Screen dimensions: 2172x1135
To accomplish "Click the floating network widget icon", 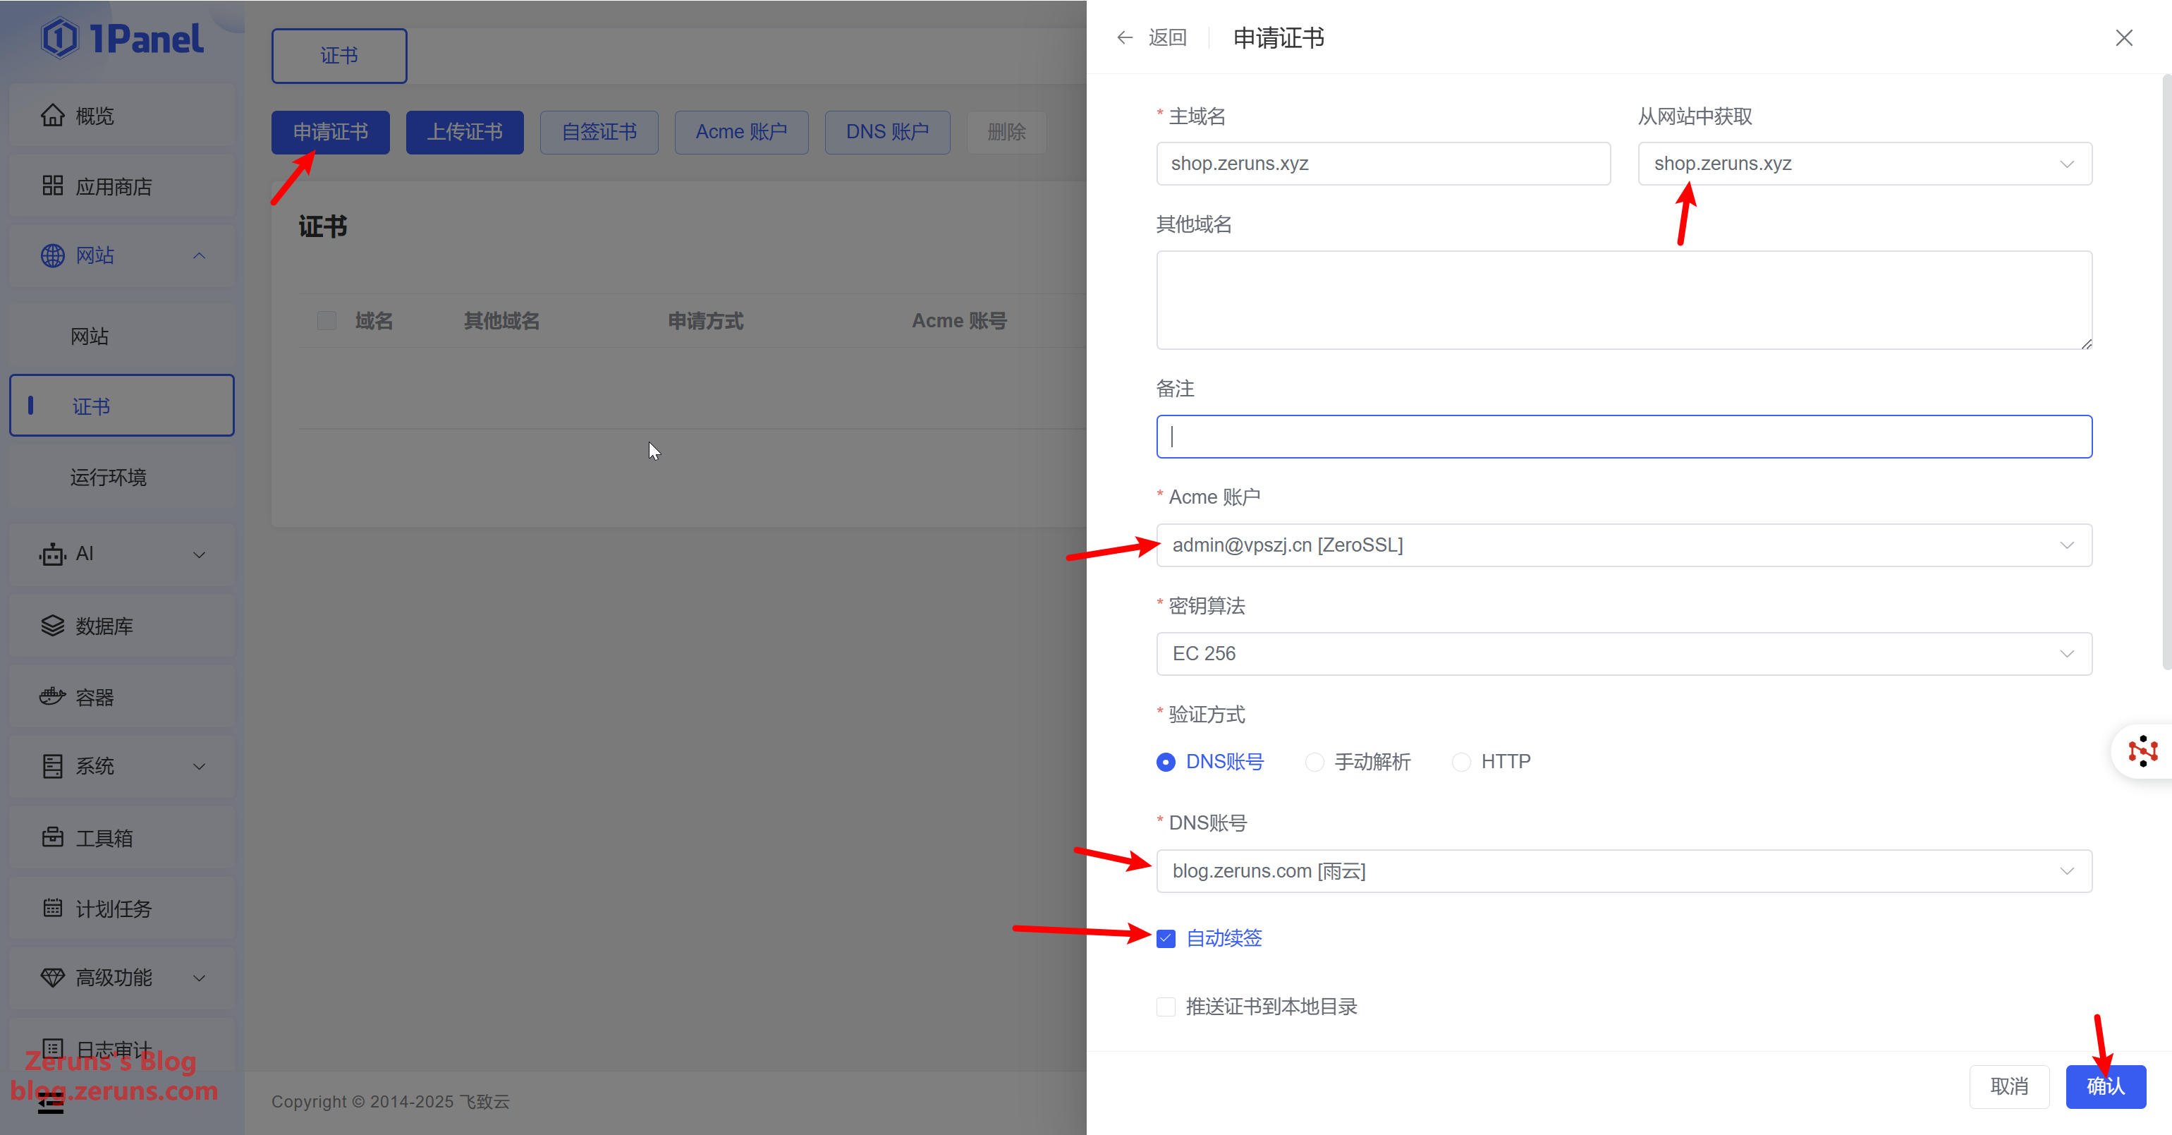I will 2142,751.
